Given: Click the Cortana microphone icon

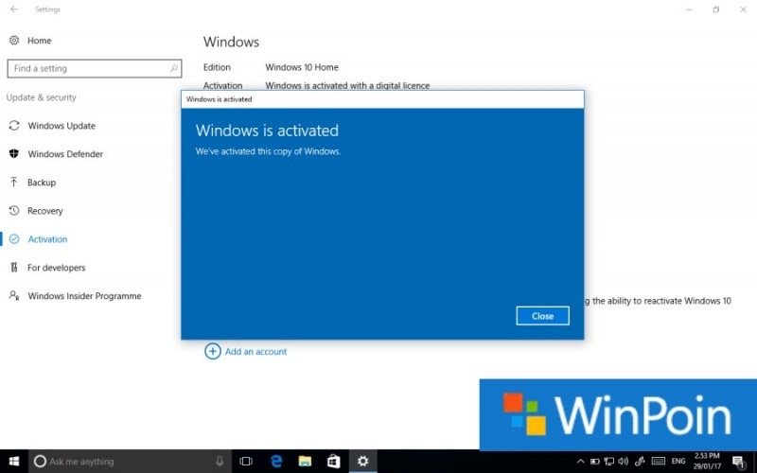Looking at the screenshot, I should (x=220, y=461).
